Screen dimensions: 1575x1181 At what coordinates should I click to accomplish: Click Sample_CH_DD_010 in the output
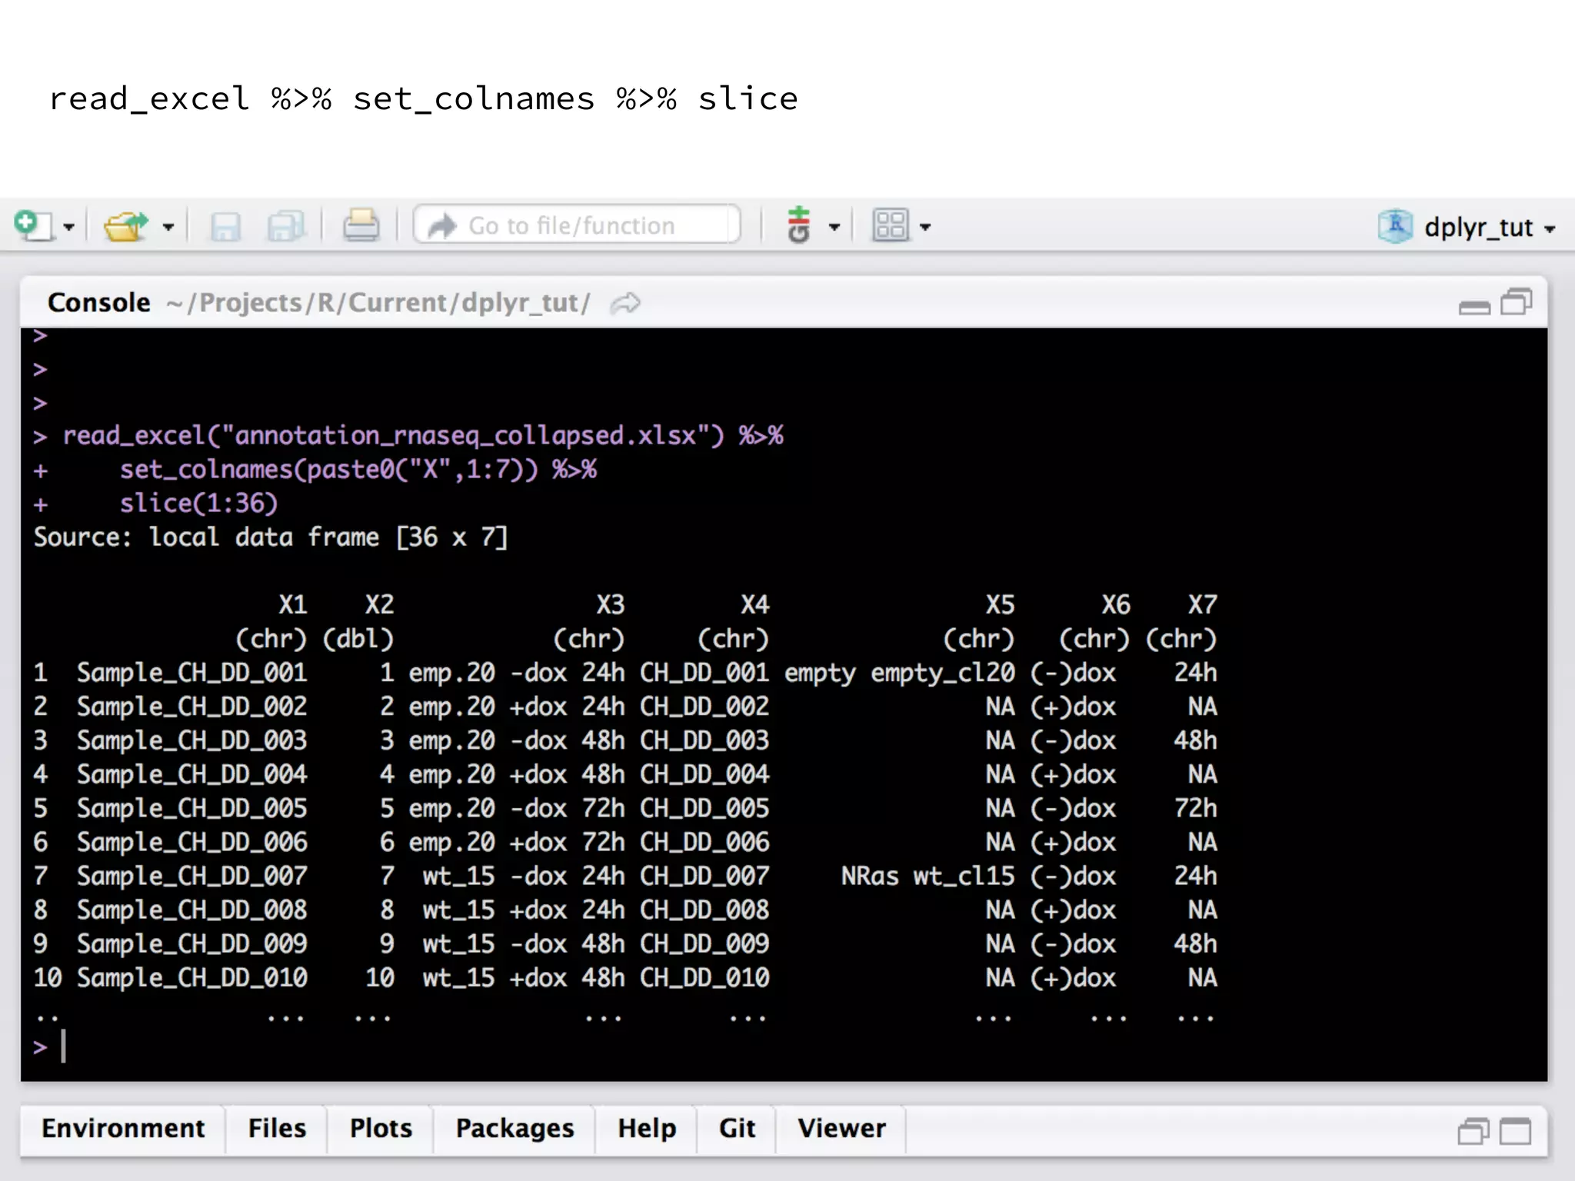point(191,978)
